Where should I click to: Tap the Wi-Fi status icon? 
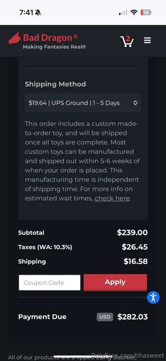[x=134, y=13]
